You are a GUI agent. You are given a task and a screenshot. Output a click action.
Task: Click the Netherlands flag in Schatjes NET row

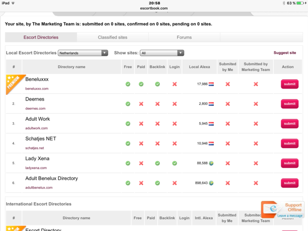[211, 143]
